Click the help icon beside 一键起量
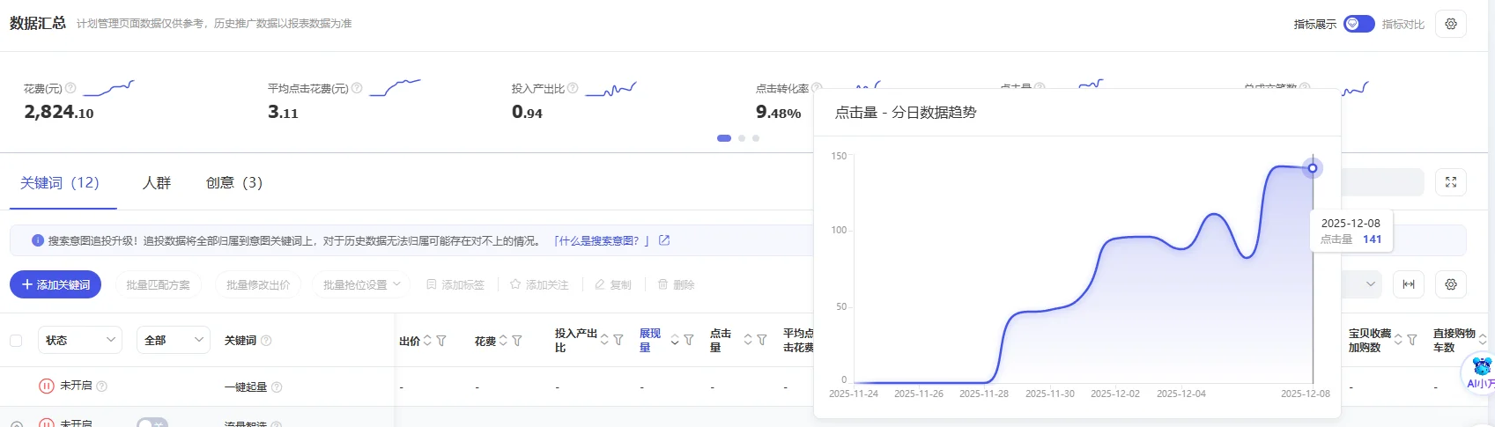The image size is (1495, 427). (277, 387)
